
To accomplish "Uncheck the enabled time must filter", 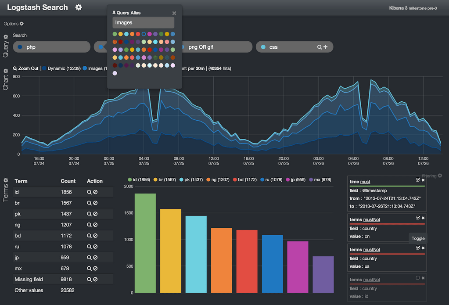I will (417, 180).
